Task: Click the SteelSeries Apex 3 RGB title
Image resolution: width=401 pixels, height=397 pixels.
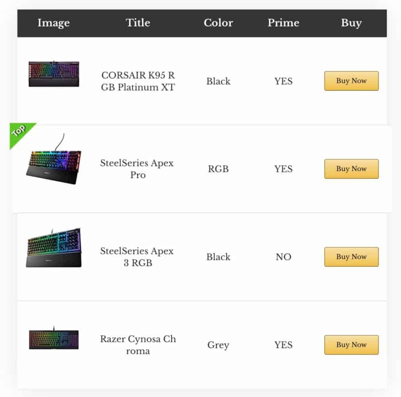Action: pos(137,257)
